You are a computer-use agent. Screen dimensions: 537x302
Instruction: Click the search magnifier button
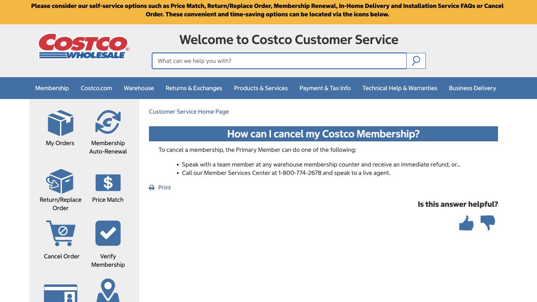click(x=416, y=61)
